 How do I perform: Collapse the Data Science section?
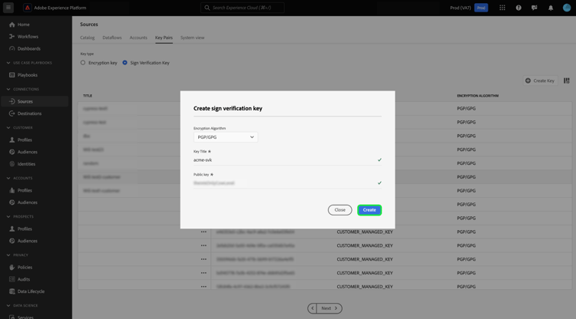(x=8, y=305)
